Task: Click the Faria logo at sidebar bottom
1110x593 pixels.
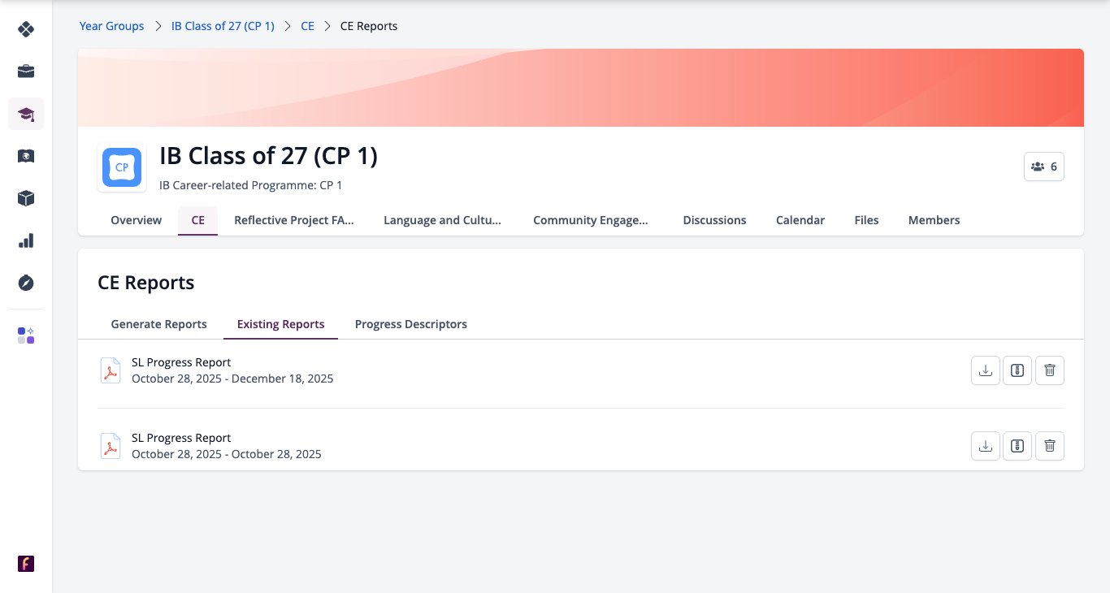Action: point(26,564)
